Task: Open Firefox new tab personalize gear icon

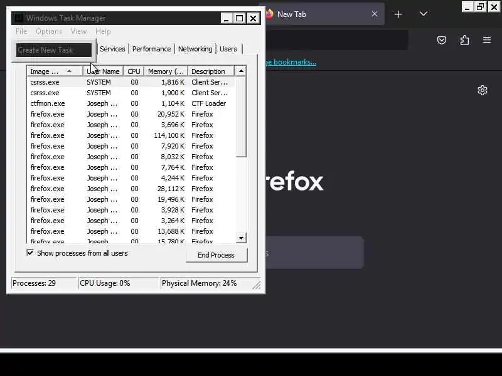Action: 482,90
